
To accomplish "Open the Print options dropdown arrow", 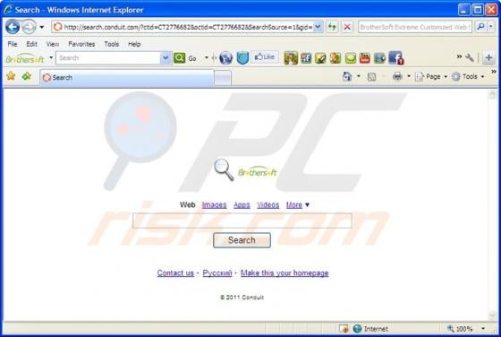I will click(409, 76).
